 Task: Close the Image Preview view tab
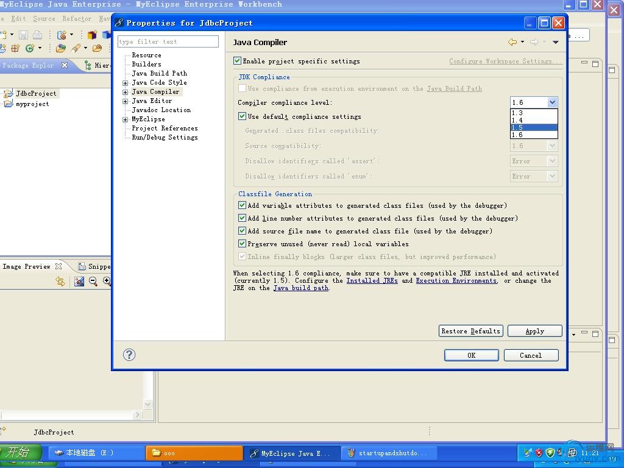coord(58,266)
